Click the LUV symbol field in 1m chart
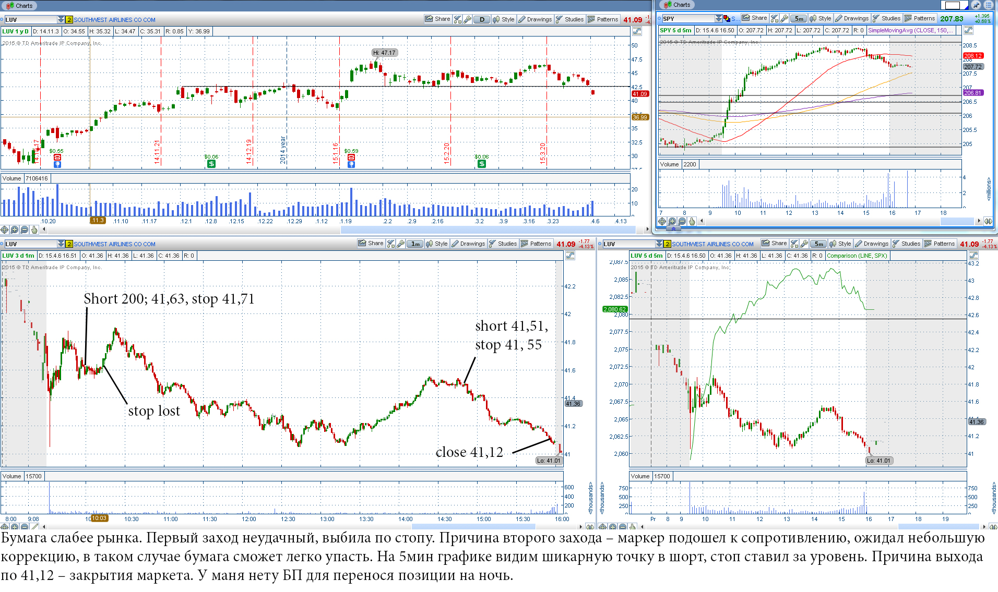The height and width of the screenshot is (592, 998). 30,244
